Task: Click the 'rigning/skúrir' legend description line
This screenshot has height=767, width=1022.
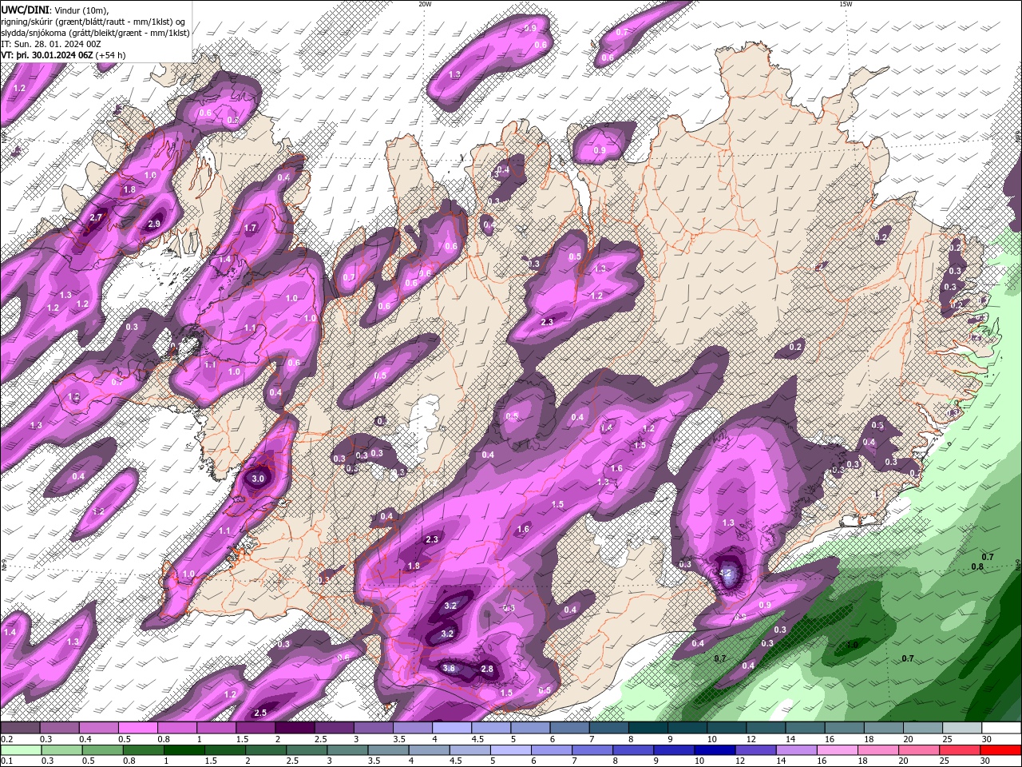Action: [x=93, y=21]
